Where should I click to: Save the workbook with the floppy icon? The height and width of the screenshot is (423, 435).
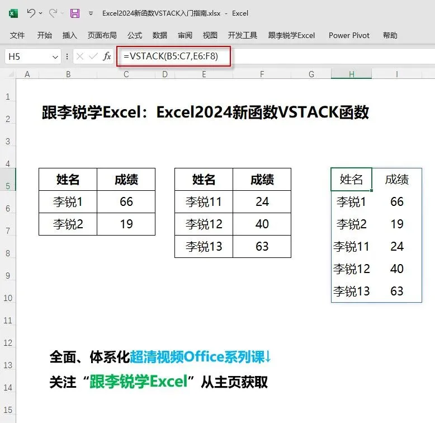(x=75, y=13)
